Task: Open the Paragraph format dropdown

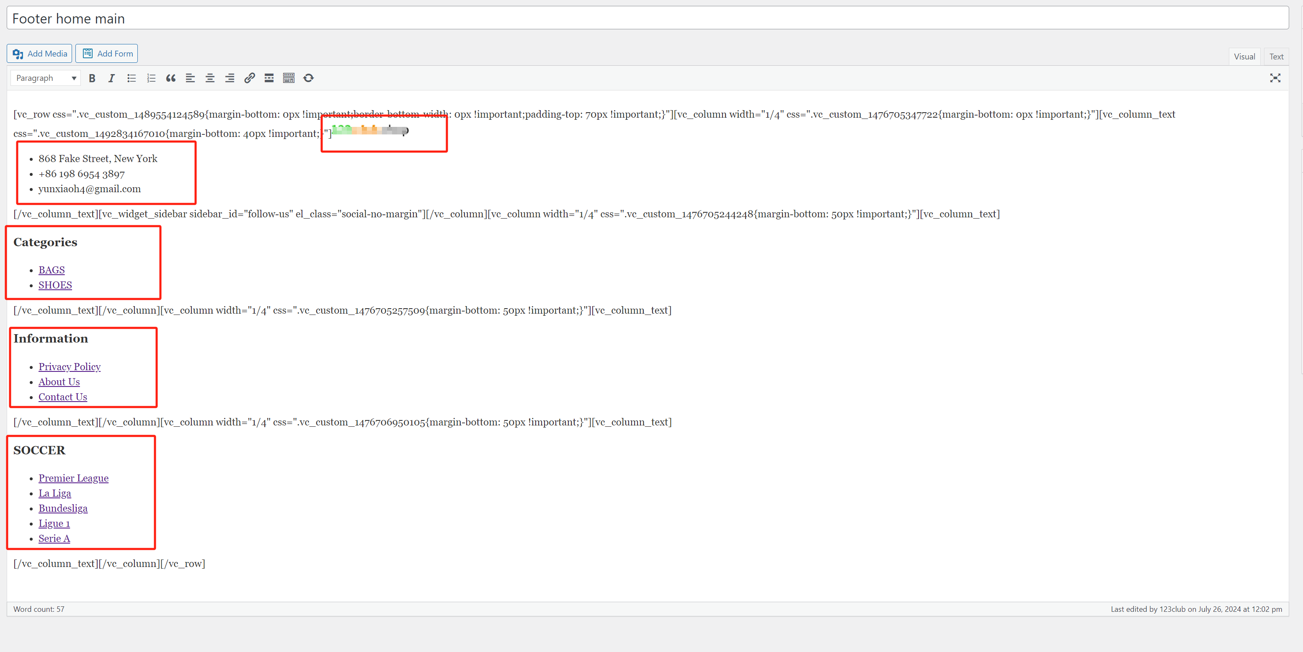Action: 46,78
